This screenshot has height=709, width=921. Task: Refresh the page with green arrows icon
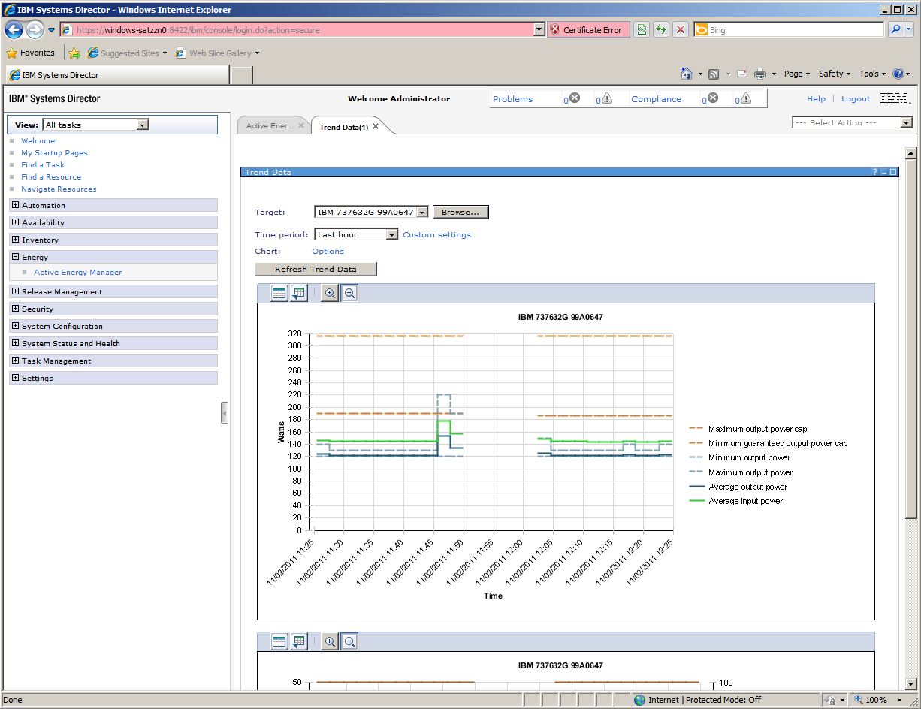pyautogui.click(x=661, y=29)
